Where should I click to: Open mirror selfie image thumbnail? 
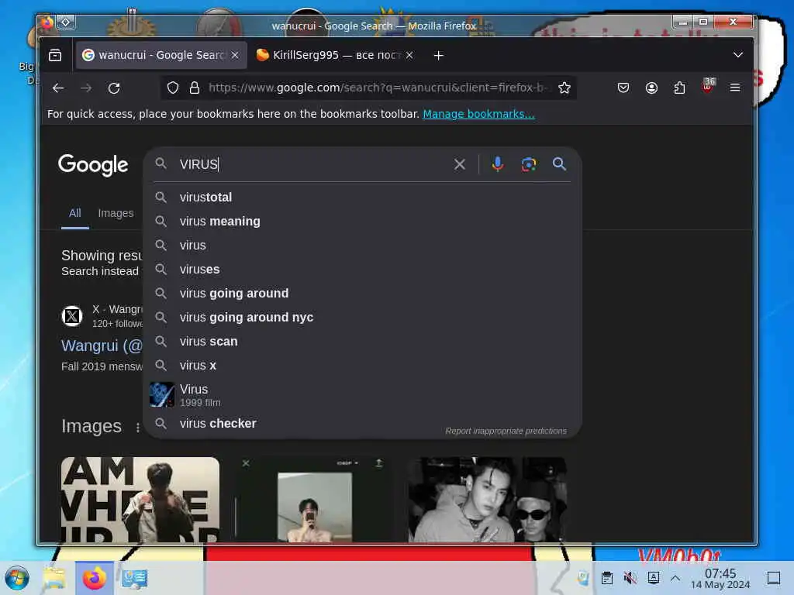tap(315, 500)
